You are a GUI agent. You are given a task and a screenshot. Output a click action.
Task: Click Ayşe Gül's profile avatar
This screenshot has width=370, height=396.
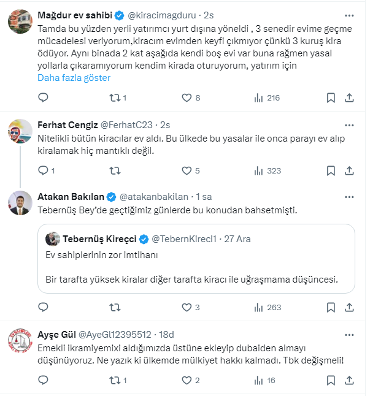(20, 340)
